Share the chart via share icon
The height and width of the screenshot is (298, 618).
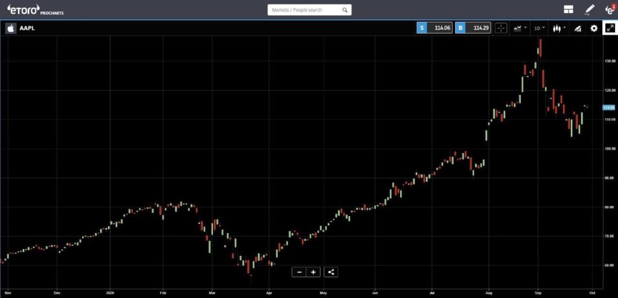coord(331,272)
